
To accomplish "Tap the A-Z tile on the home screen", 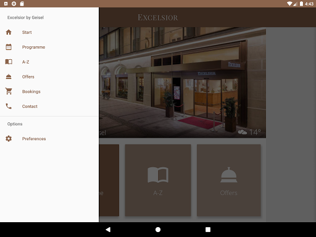I will (x=158, y=180).
